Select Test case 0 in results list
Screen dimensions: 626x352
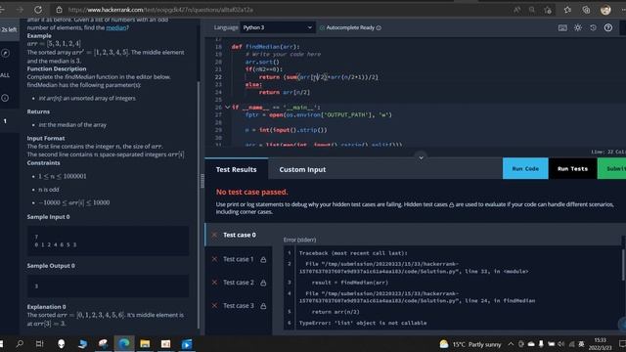click(239, 235)
